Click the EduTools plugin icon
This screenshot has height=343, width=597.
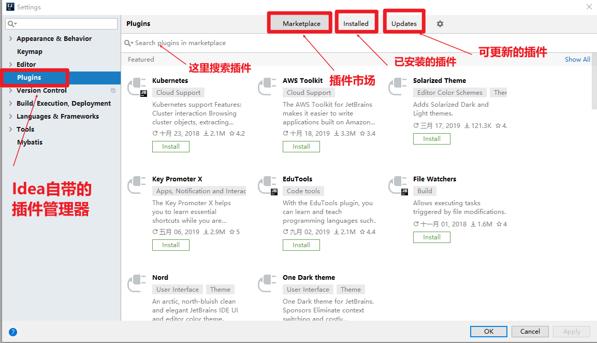pos(268,185)
